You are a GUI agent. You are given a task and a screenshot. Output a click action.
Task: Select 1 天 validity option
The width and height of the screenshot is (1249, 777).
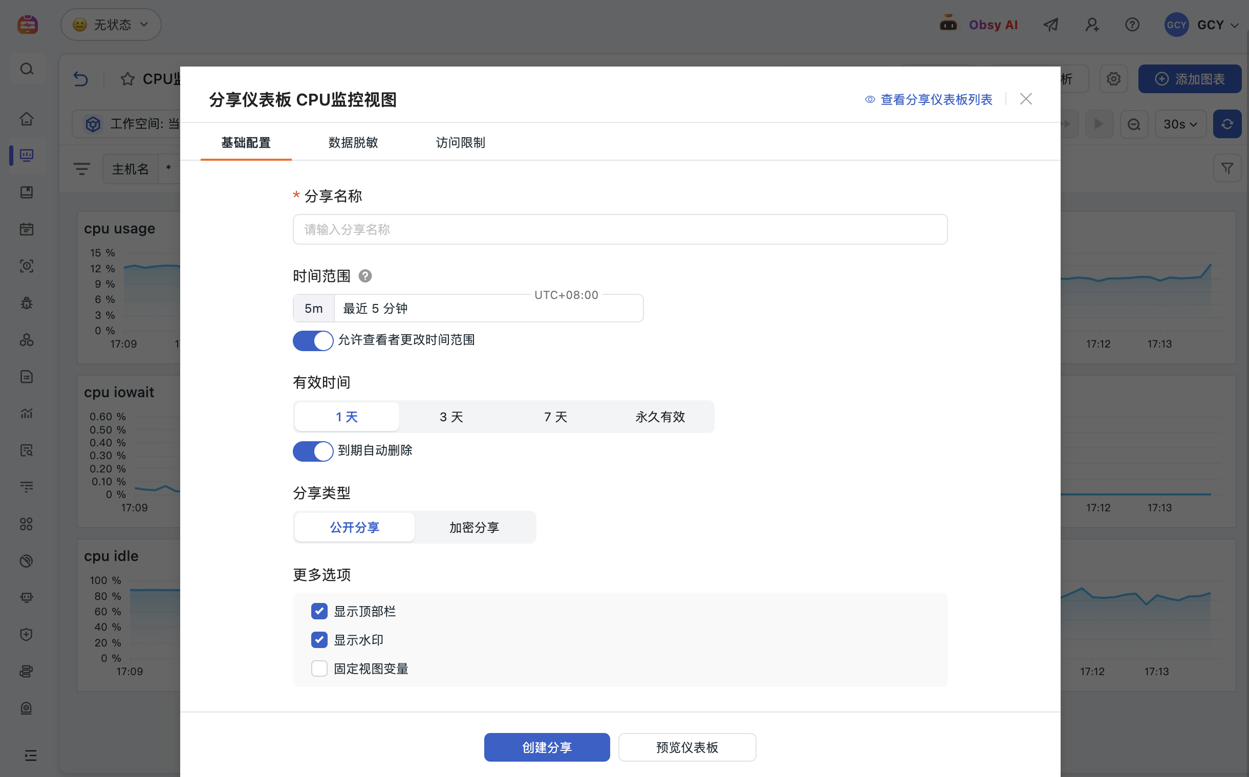tap(347, 416)
